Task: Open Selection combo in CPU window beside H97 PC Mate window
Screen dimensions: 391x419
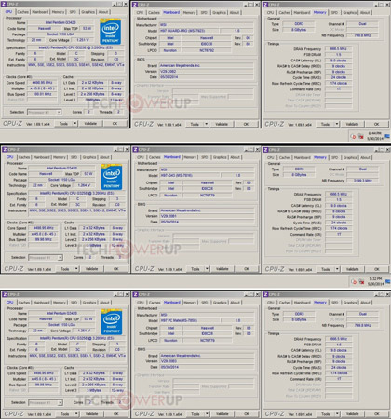Action: pyautogui.click(x=46, y=403)
